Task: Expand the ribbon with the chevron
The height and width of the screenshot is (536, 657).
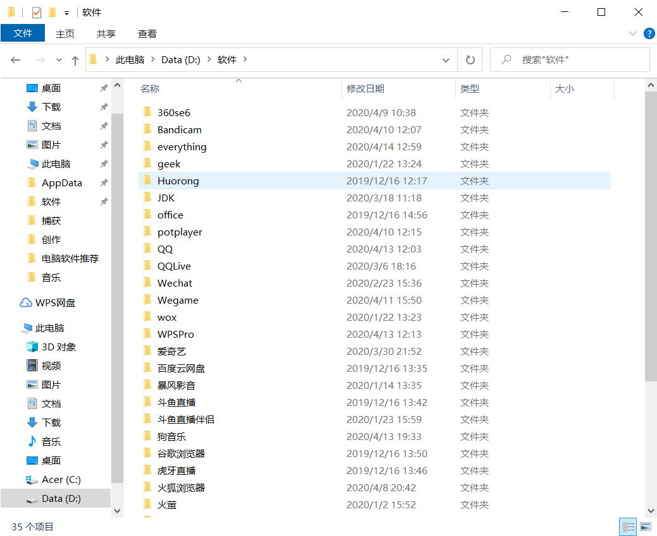Action: click(x=634, y=33)
